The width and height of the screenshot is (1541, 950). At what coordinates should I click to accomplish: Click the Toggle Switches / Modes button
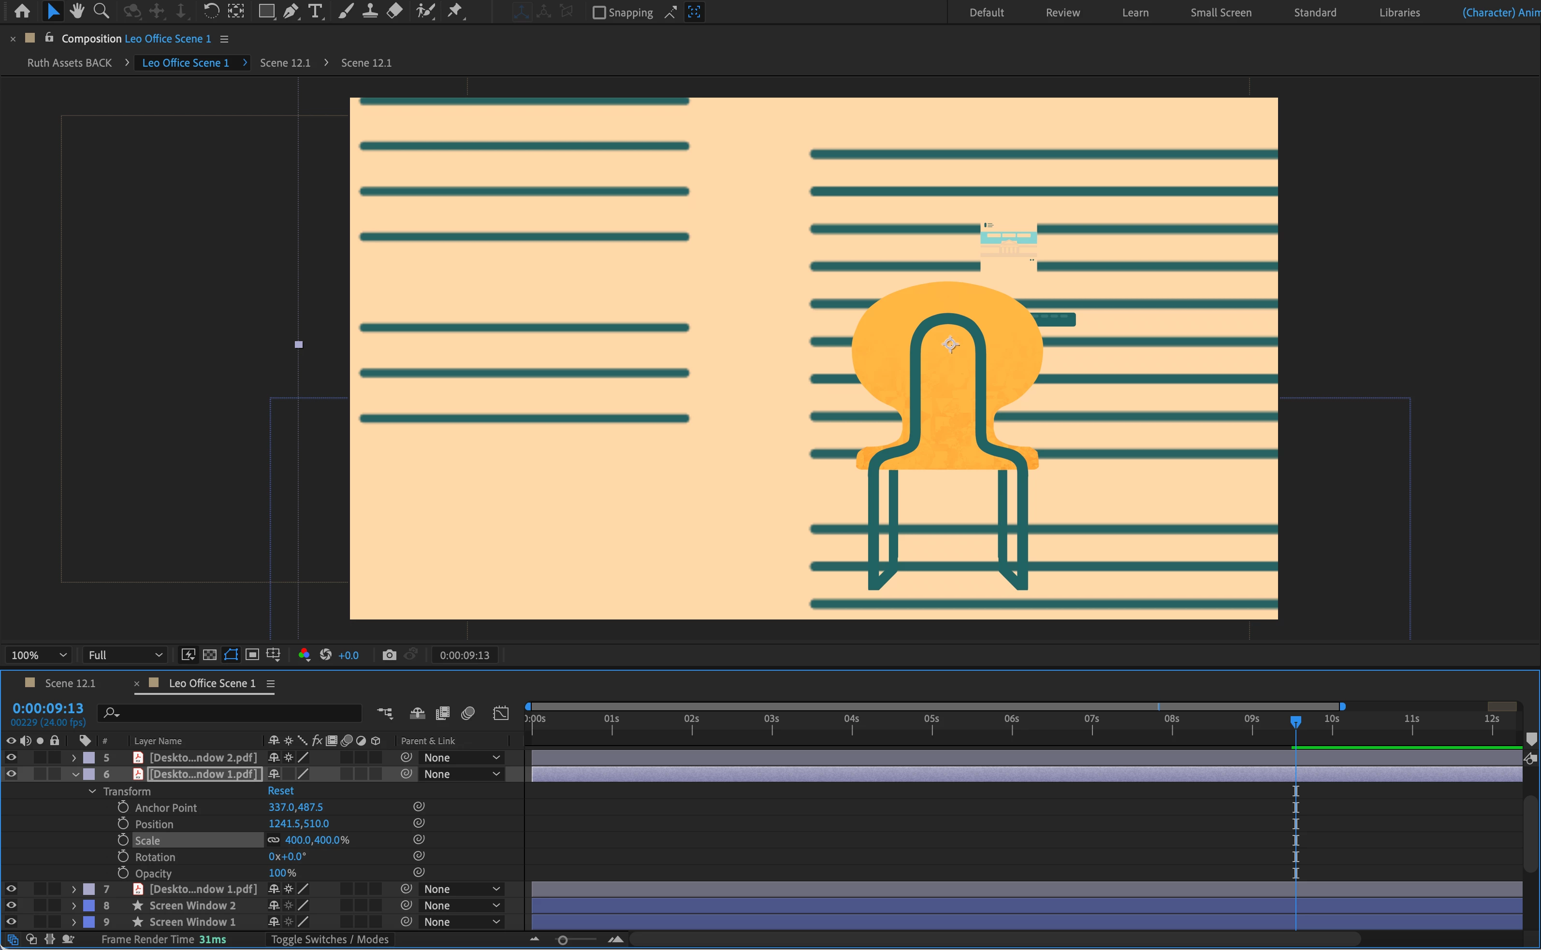click(329, 939)
